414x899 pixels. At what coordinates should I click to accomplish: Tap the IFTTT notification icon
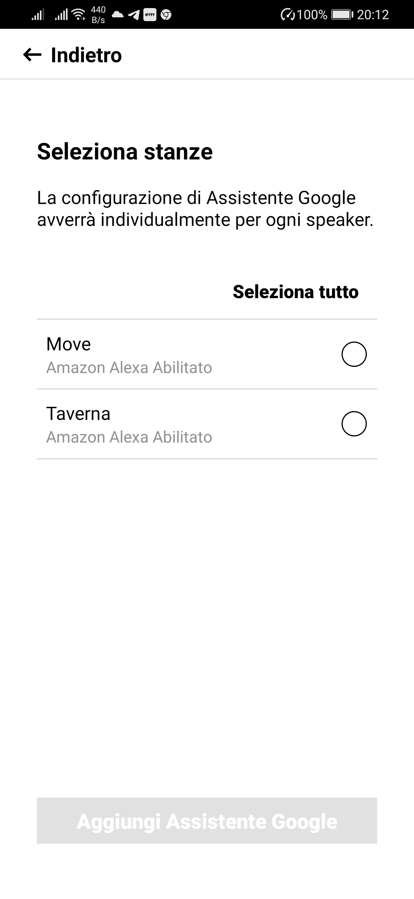tap(149, 15)
